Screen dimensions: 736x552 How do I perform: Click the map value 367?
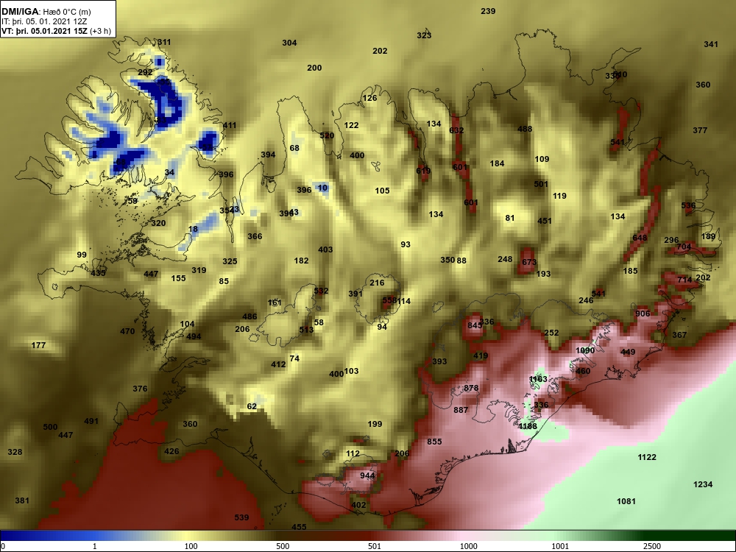coord(679,335)
